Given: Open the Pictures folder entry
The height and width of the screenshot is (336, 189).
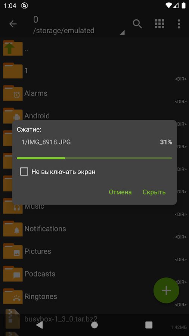Looking at the screenshot, I should point(94,251).
